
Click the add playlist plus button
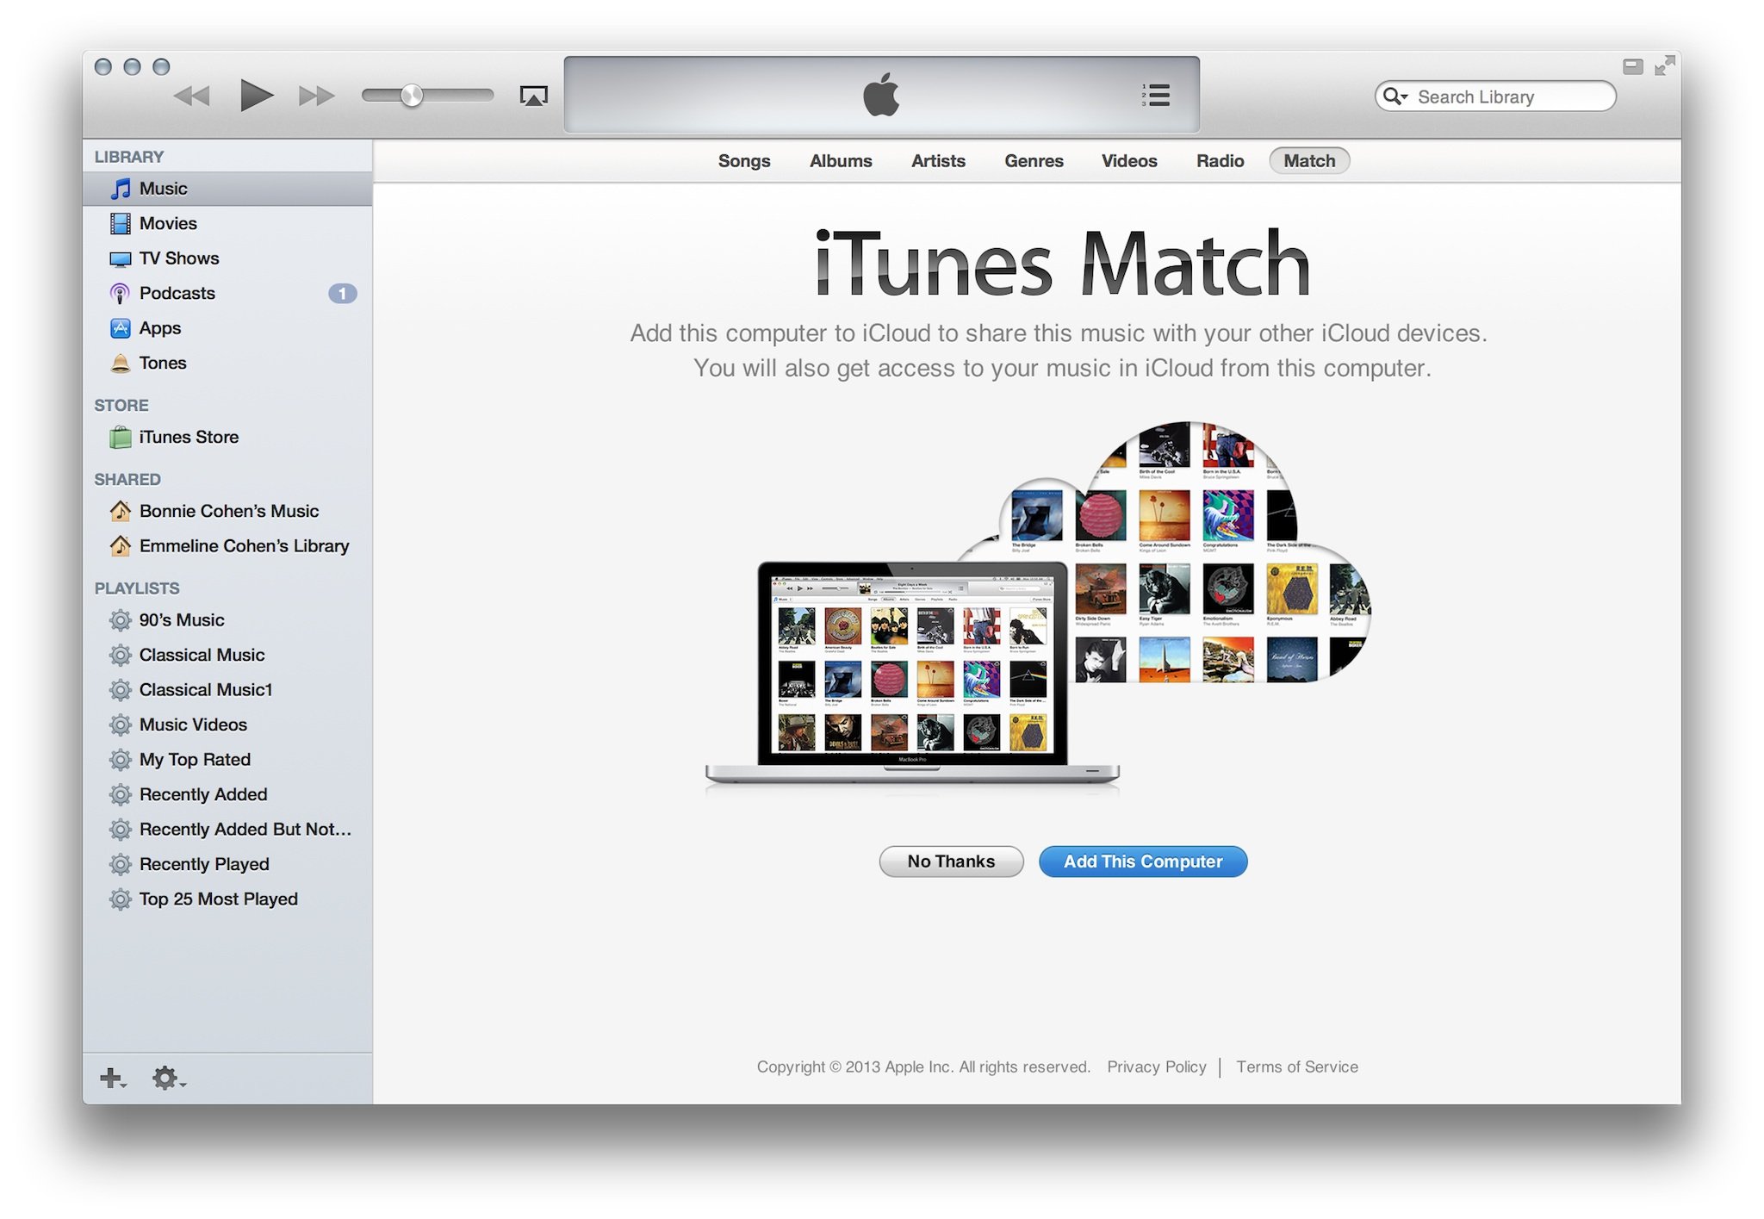click(113, 1079)
